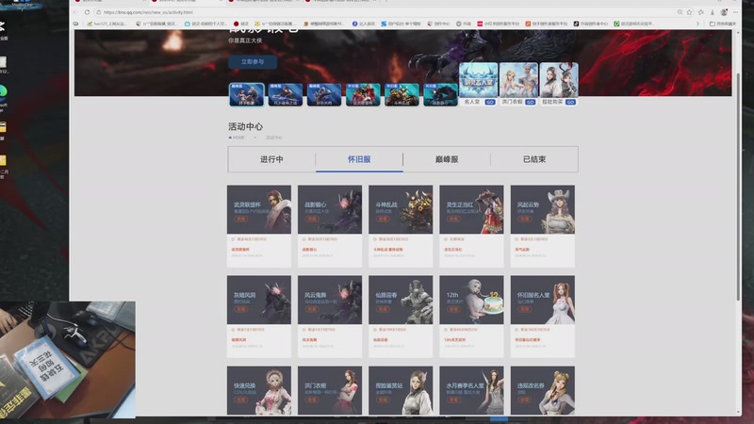Viewport: 754px width, 424px height.
Task: Open the 达人首页 bookmark
Action: 364,24
